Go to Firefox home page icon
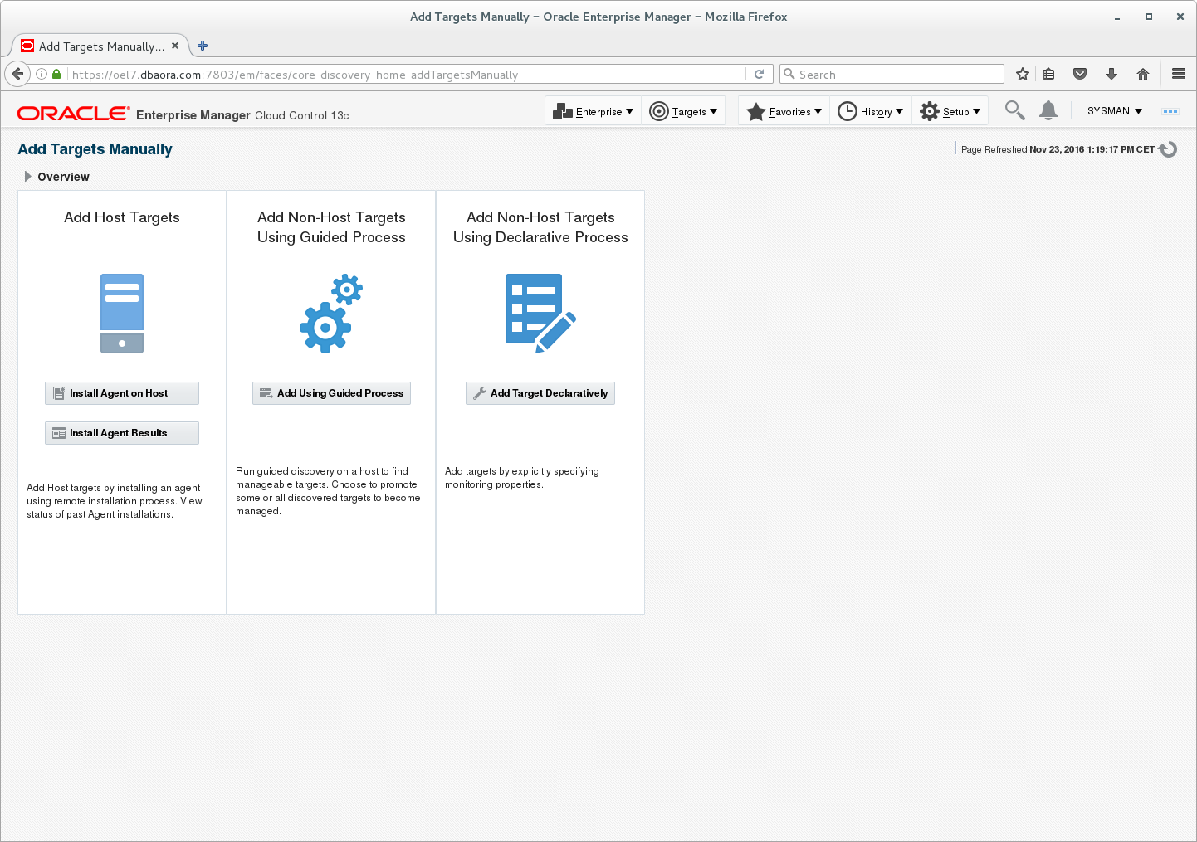The image size is (1197, 842). [1143, 74]
